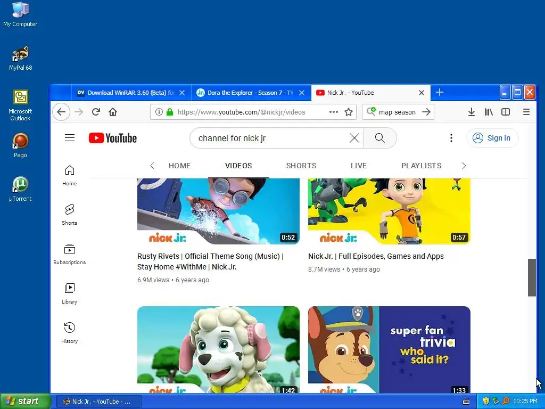Viewport: 545px width, 409px height.
Task: Open channel LIVE tab
Action: 359,166
